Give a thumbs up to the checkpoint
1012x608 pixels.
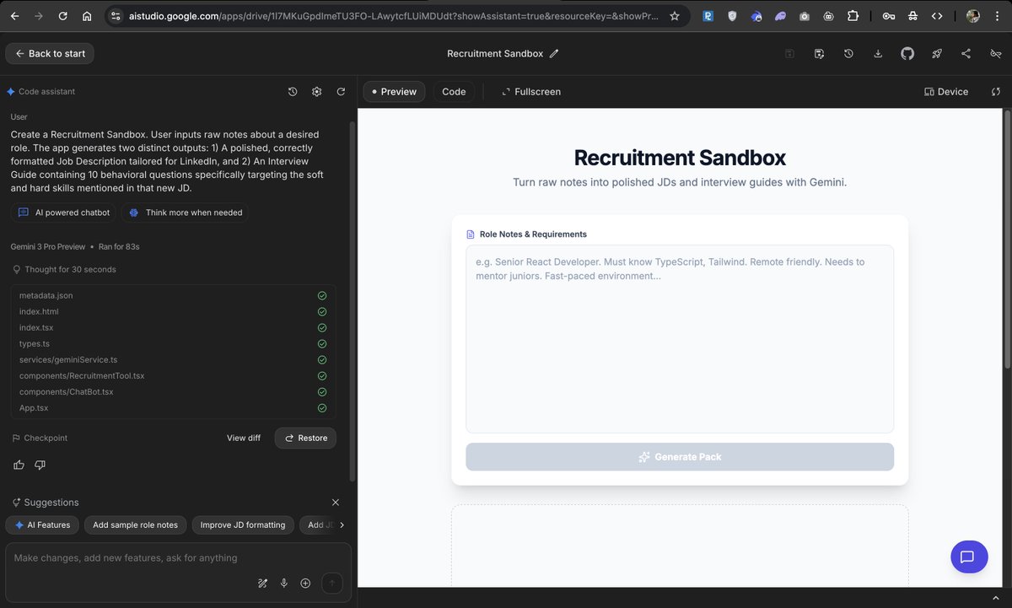coord(19,465)
